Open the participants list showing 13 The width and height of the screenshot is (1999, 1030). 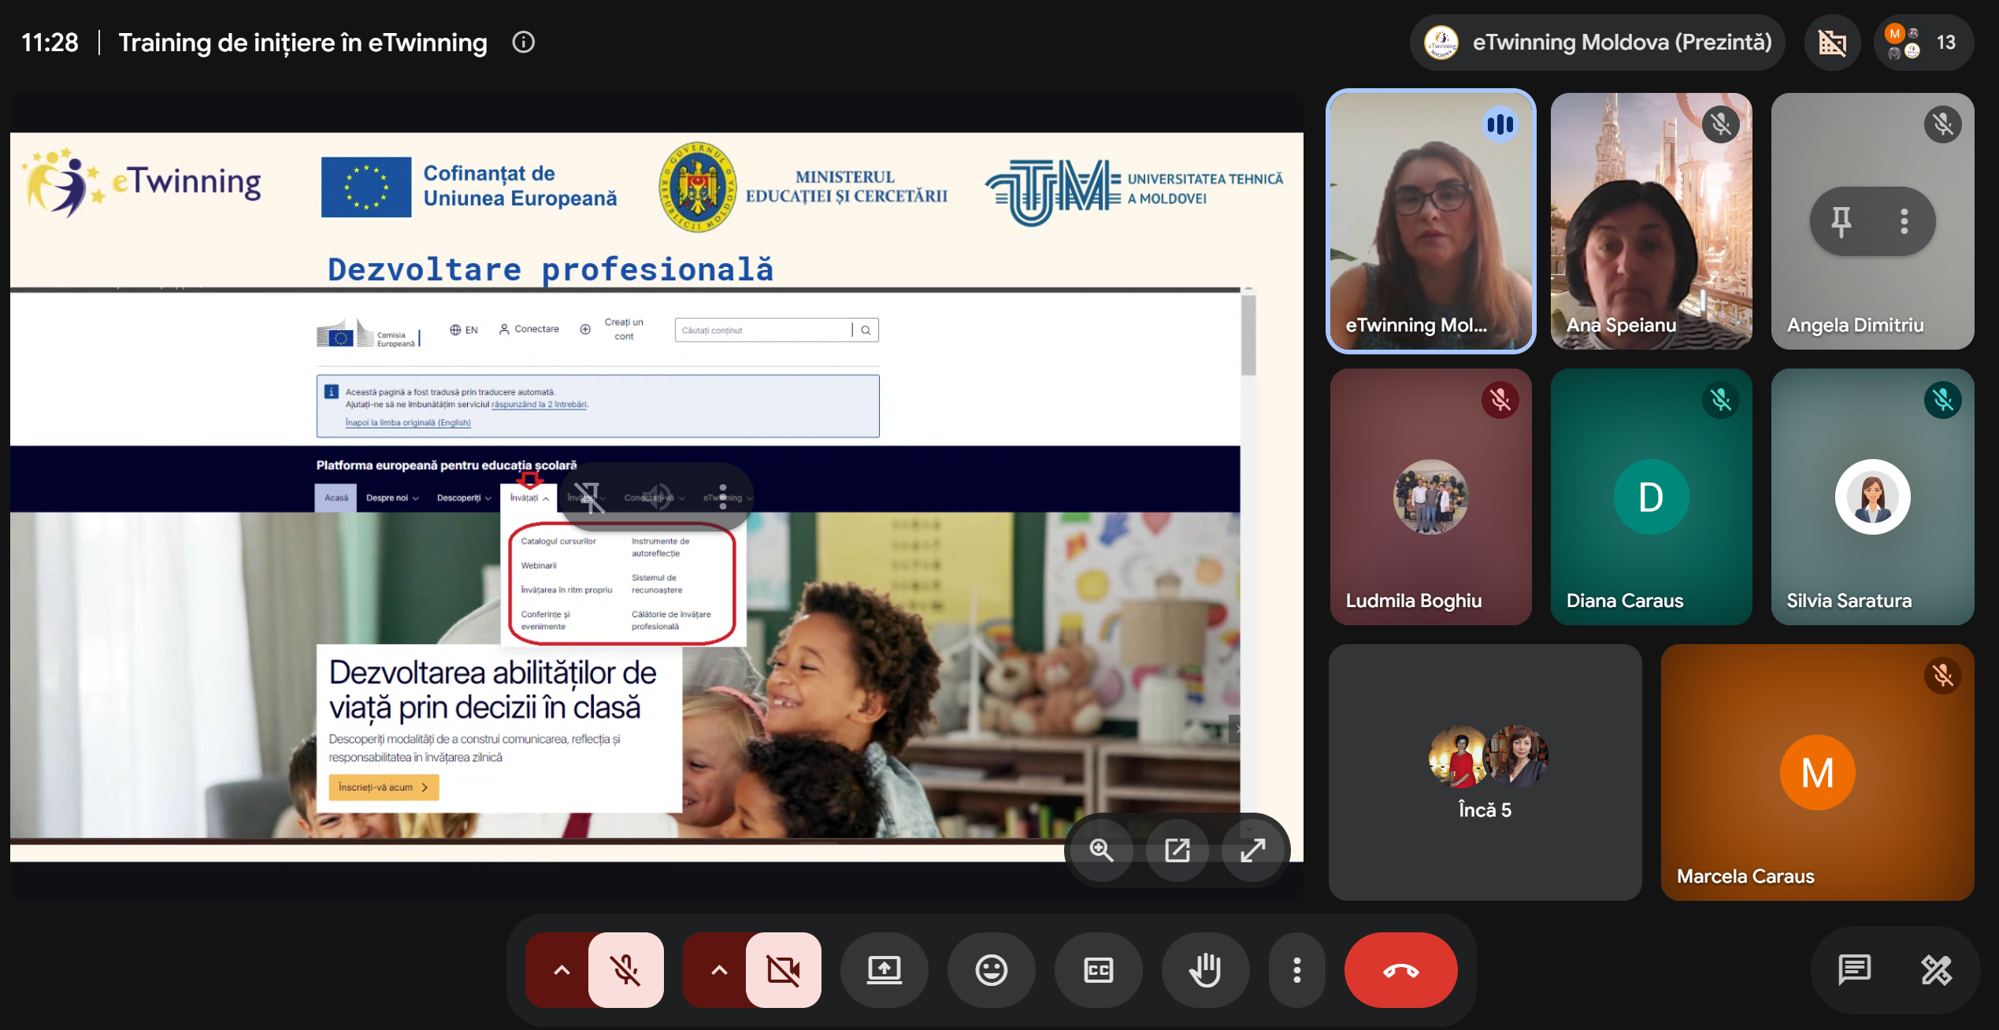[1923, 43]
